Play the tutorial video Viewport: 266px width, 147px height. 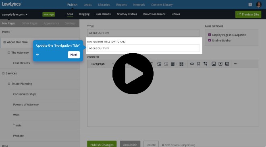point(133,74)
